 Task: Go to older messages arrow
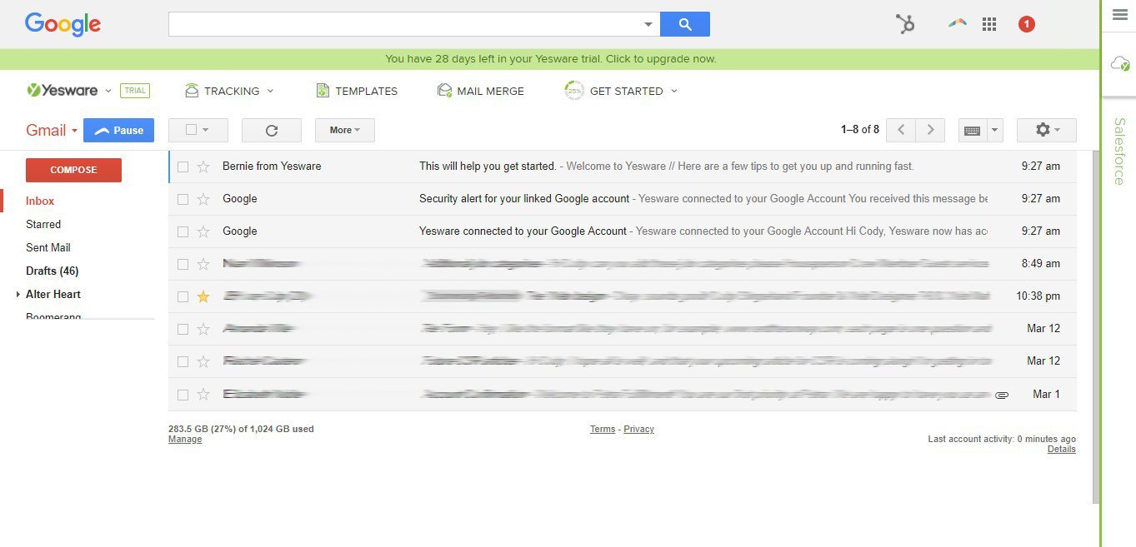pyautogui.click(x=930, y=130)
